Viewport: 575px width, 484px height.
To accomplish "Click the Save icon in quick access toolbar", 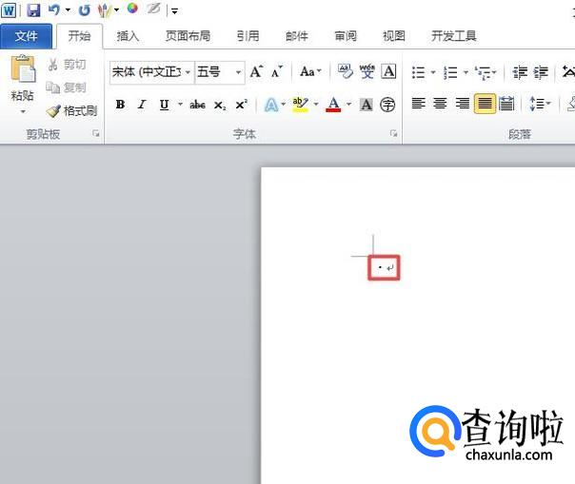I will (x=33, y=10).
